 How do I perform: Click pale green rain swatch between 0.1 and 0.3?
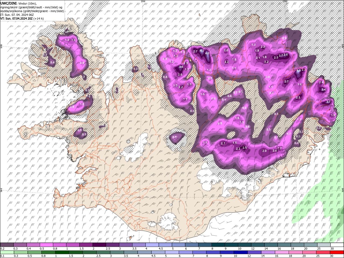tap(7, 252)
